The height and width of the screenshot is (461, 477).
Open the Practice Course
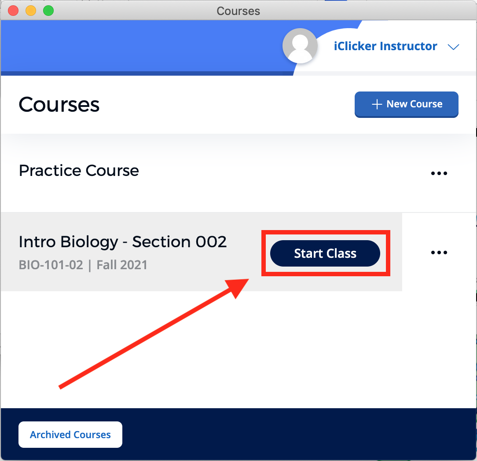pyautogui.click(x=78, y=170)
